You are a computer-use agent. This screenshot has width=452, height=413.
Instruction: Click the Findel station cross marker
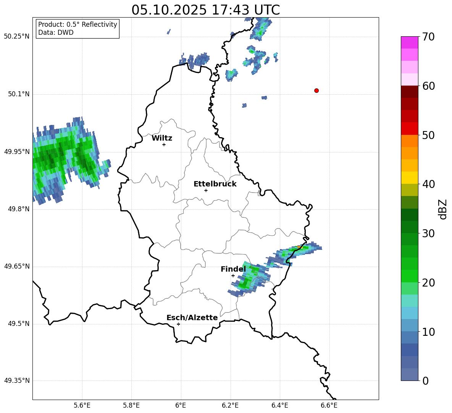[233, 276]
